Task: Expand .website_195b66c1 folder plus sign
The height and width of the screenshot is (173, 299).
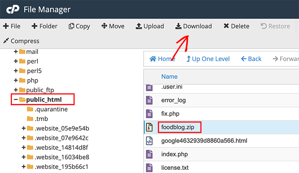Action: [x=23, y=167]
